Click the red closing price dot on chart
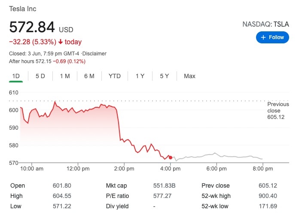 [x=171, y=158]
